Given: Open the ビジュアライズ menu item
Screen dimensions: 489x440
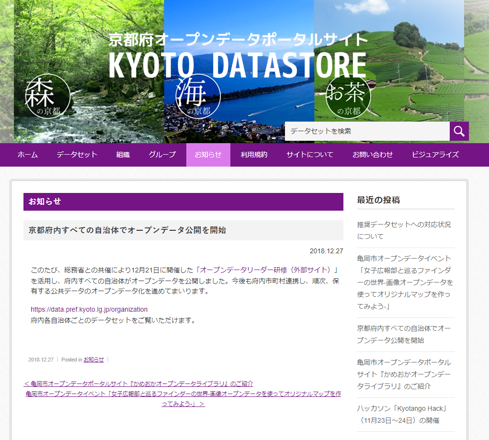Looking at the screenshot, I should click(x=435, y=155).
